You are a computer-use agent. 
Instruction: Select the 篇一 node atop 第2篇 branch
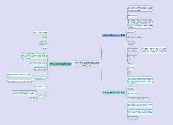coord(40,32)
